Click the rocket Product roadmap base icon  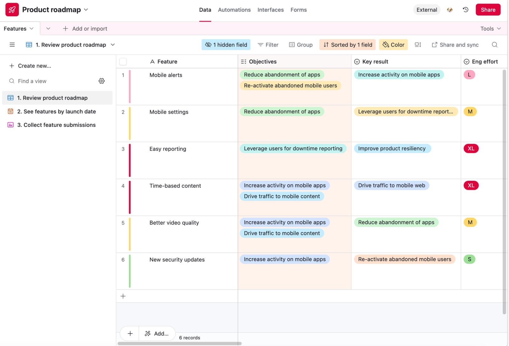pyautogui.click(x=12, y=10)
